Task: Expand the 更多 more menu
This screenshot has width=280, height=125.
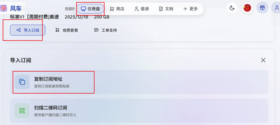Action: 190,9
